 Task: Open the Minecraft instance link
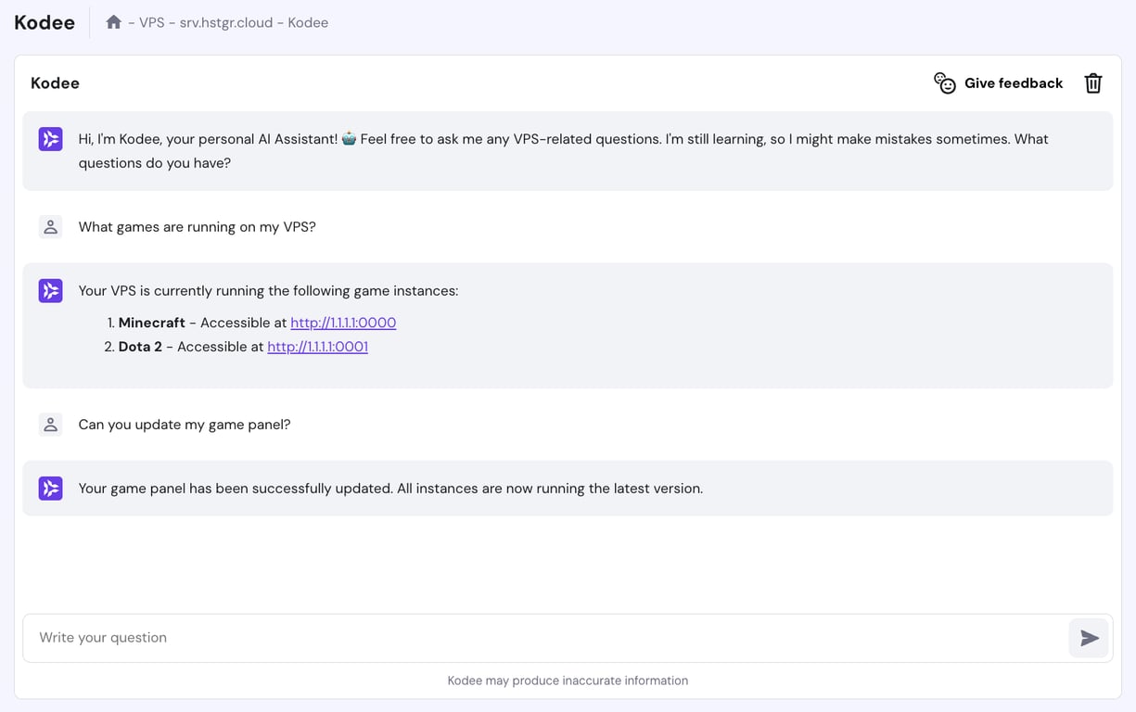click(x=343, y=323)
